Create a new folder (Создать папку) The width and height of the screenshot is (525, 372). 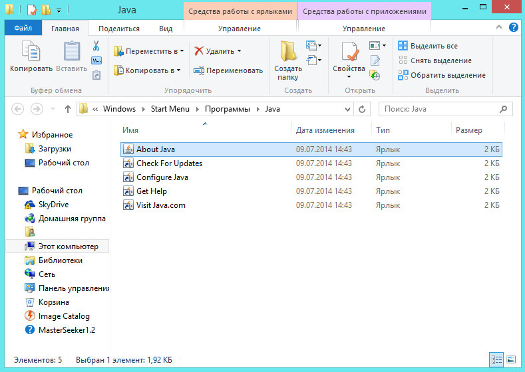click(x=288, y=60)
